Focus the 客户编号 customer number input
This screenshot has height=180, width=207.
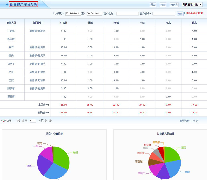click(164, 14)
